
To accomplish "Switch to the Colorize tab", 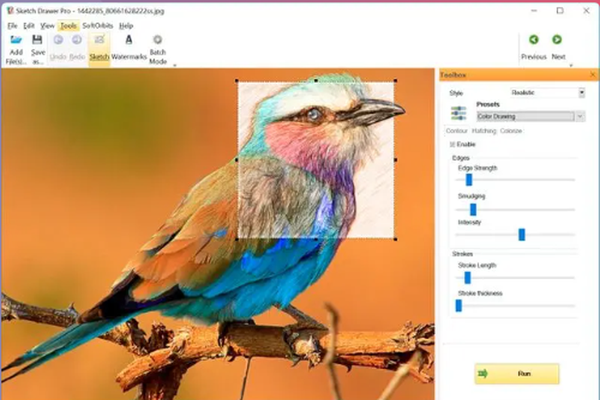I will (x=512, y=131).
